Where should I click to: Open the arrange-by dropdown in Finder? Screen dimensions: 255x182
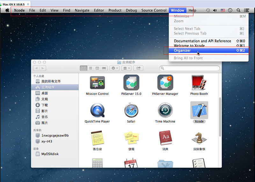coord(126,68)
